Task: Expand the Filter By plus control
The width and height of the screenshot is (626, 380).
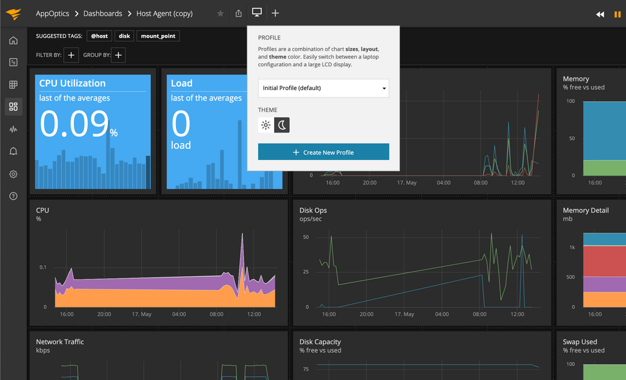Action: pyautogui.click(x=71, y=55)
